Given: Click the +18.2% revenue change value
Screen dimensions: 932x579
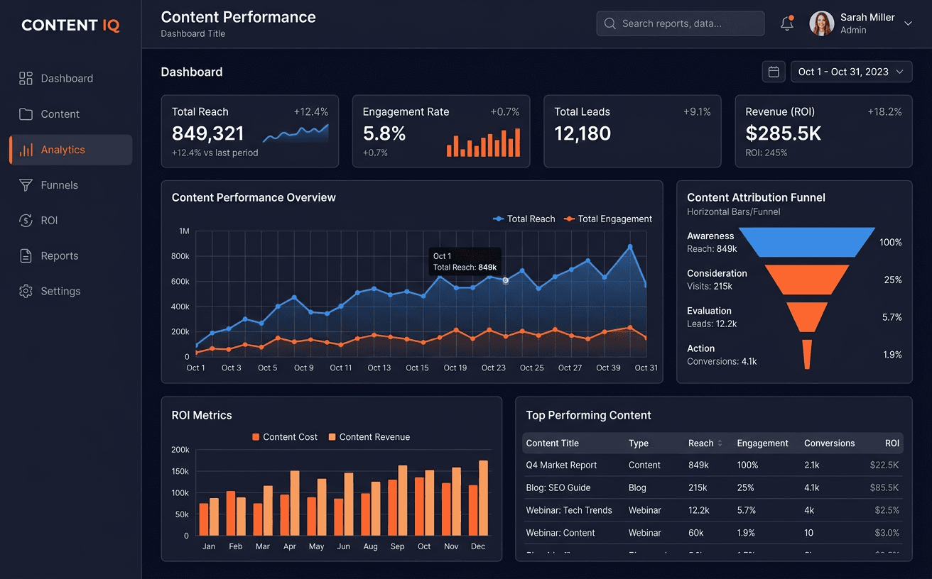Looking at the screenshot, I should [x=884, y=112].
